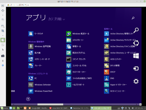The height and width of the screenshot is (110, 146).
Task: Open the Devices charm
Action: (x=136, y=68)
